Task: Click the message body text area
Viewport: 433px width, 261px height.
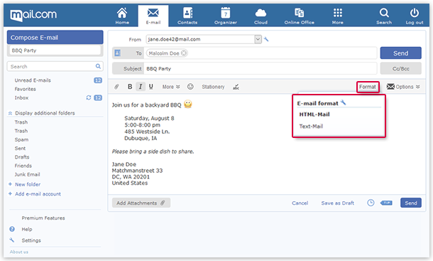Action: pos(266,144)
